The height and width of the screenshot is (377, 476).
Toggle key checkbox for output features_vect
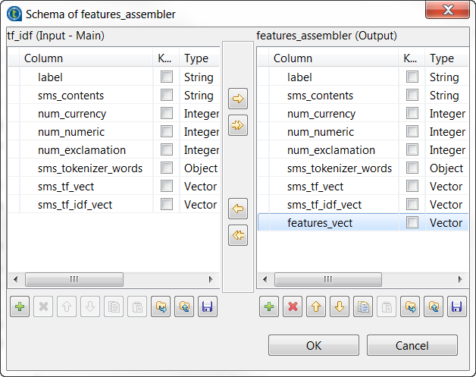[412, 223]
